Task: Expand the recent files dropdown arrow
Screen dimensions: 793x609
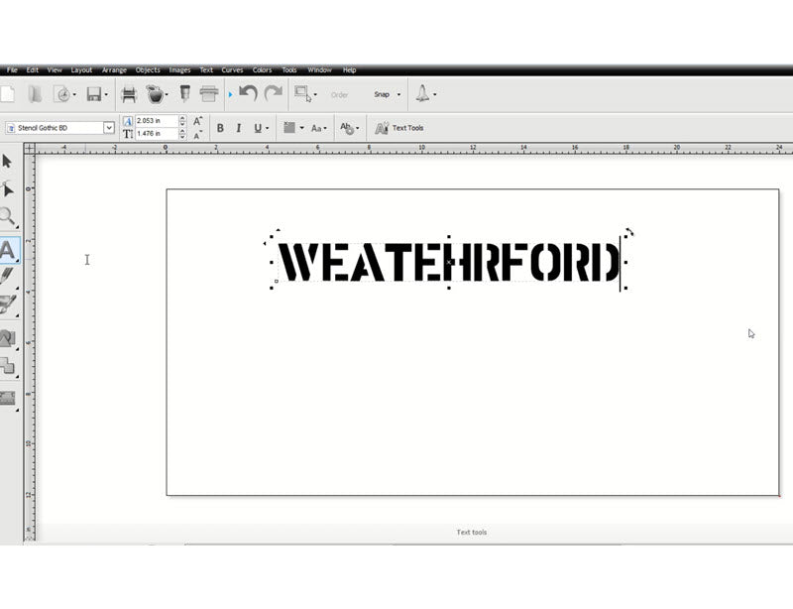Action: click(x=75, y=94)
